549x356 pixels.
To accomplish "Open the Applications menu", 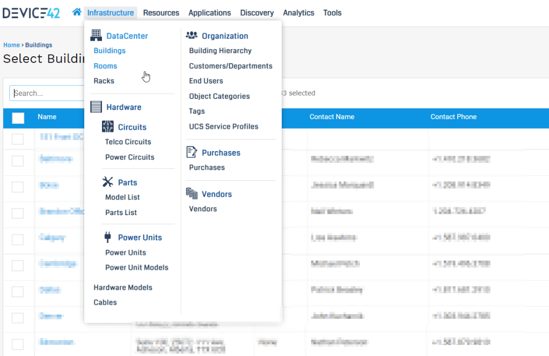I will pos(210,13).
